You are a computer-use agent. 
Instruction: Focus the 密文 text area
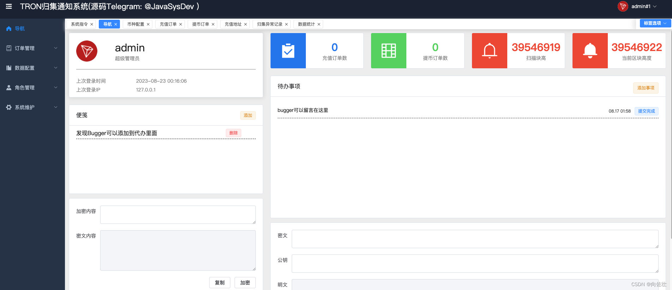click(475, 239)
